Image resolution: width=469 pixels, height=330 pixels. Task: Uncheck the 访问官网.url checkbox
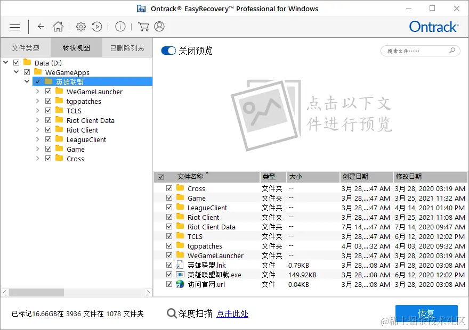pos(169,284)
